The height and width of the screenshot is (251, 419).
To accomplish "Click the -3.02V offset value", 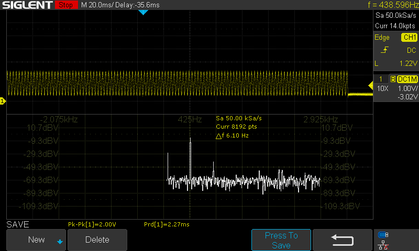I will pyautogui.click(x=407, y=97).
